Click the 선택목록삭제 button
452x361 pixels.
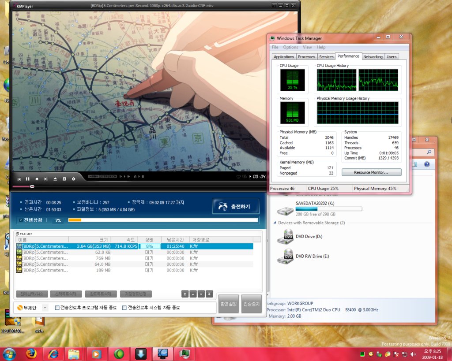[x=66, y=294]
